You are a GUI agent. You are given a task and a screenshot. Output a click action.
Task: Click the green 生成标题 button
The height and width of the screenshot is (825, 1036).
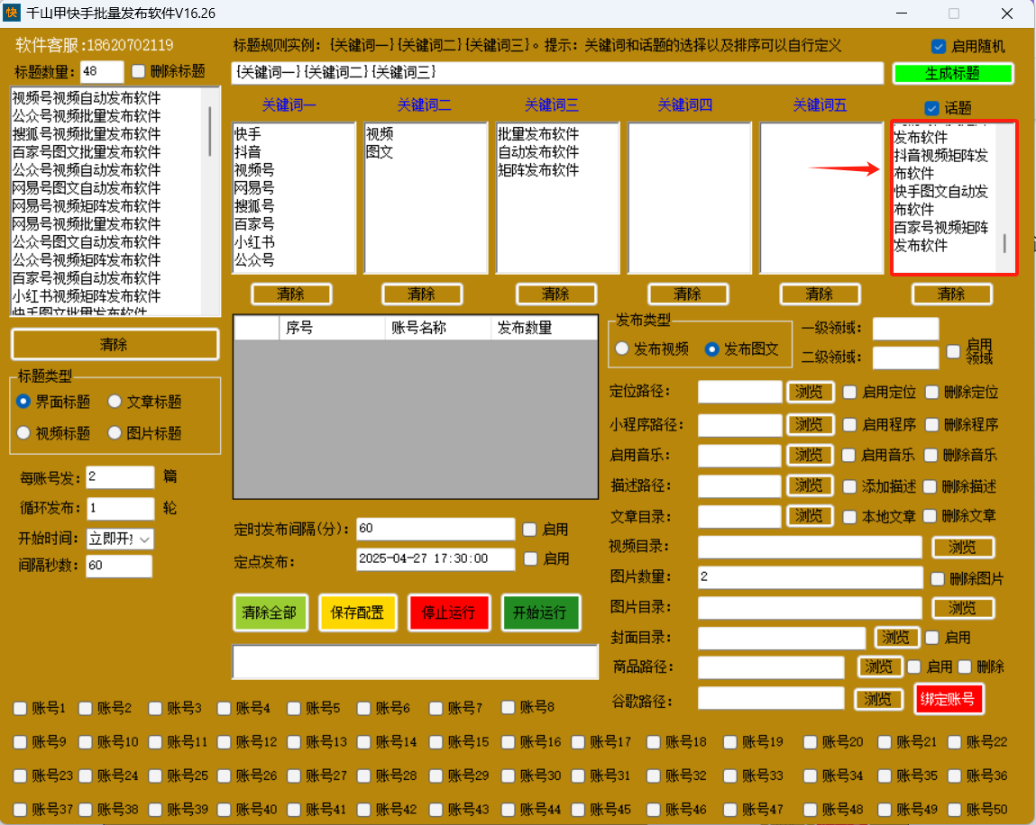pyautogui.click(x=952, y=73)
